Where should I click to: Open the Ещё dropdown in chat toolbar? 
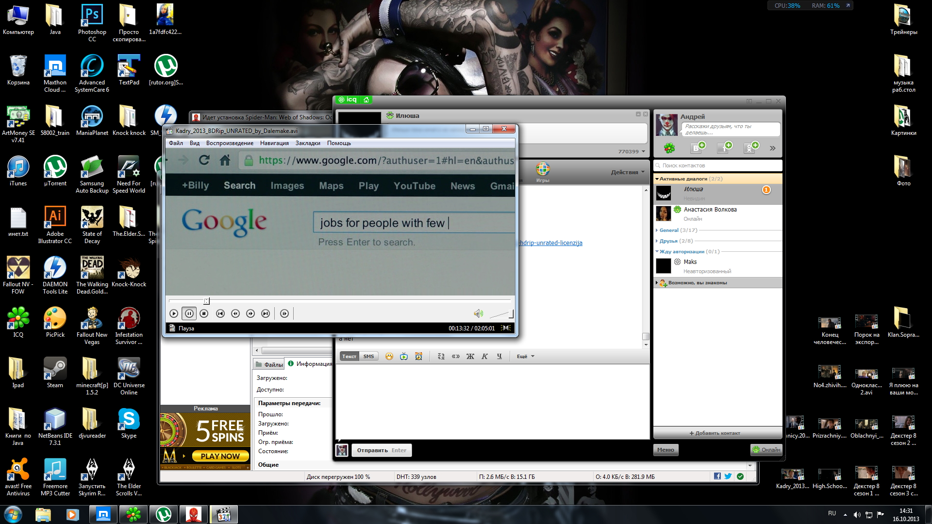pos(525,357)
